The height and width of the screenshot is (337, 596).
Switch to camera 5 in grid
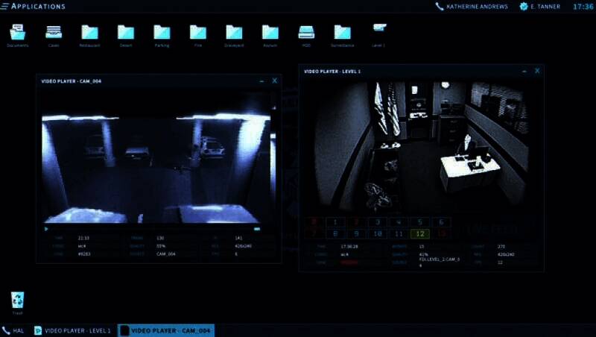(419, 222)
